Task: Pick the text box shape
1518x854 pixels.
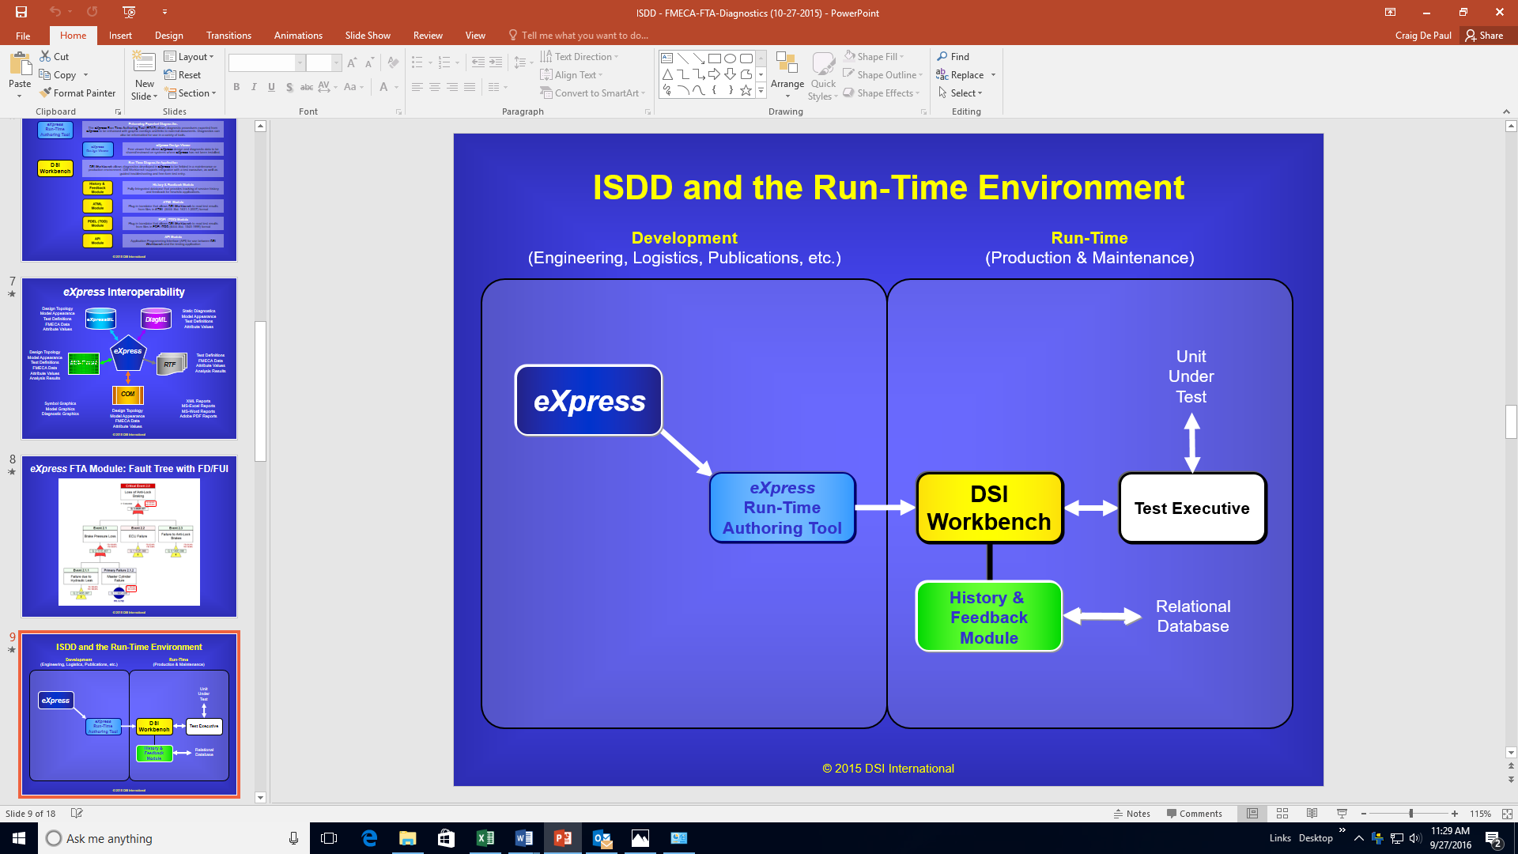Action: click(x=667, y=59)
